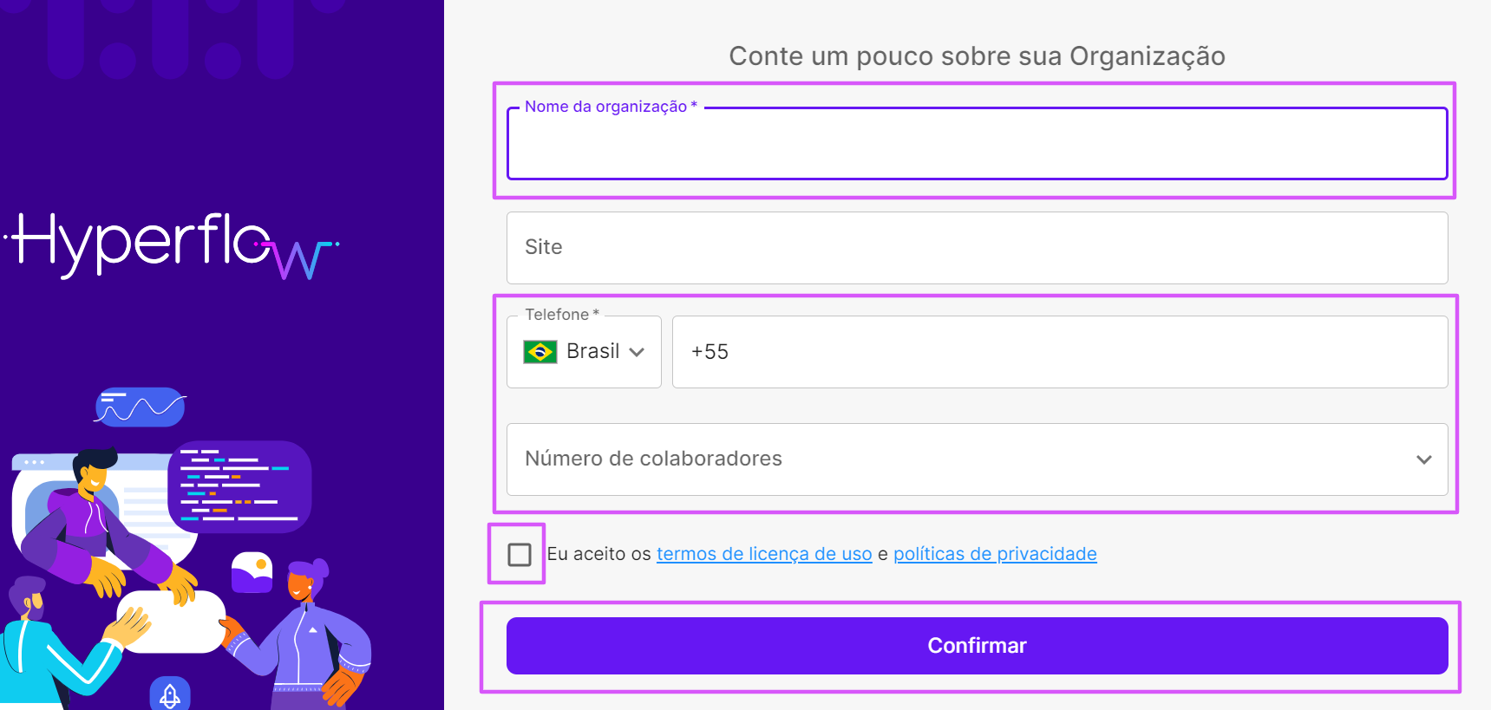Screen dimensions: 1491x710
Task: Click the phone number field with +55
Action: tap(1060, 352)
